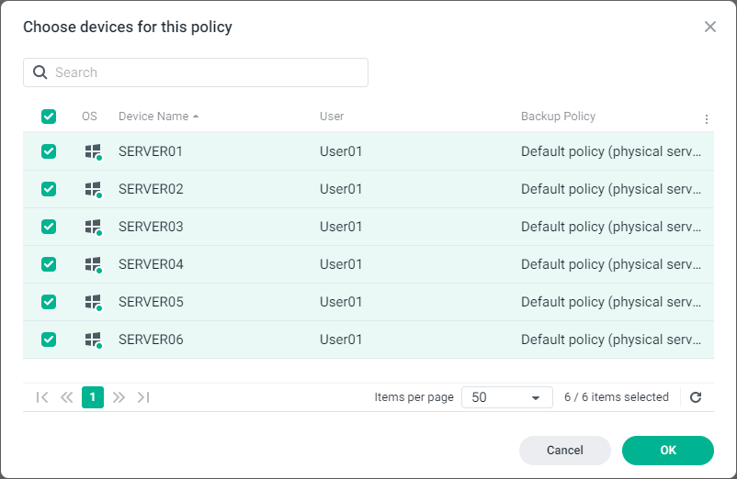Jump to last page arrow
Viewport: 737px width, 479px height.
[143, 397]
